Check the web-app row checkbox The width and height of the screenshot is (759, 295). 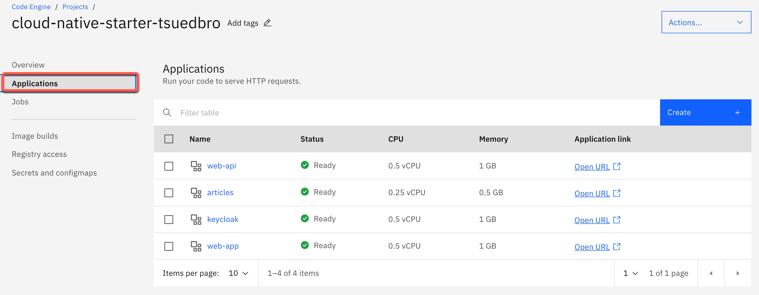point(169,246)
